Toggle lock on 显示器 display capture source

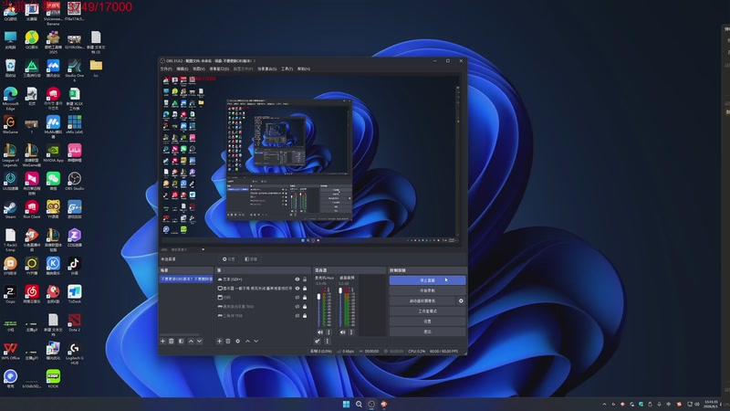[305, 288]
